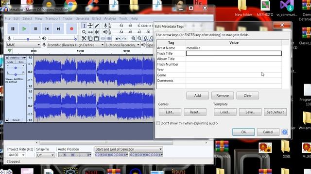Image resolution: width=311 pixels, height=174 pixels.
Task: Open the Edit menu
Action: 17,18
